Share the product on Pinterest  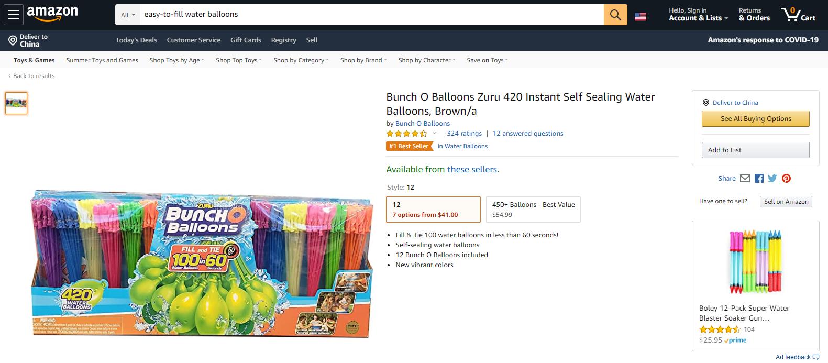pyautogui.click(x=786, y=178)
